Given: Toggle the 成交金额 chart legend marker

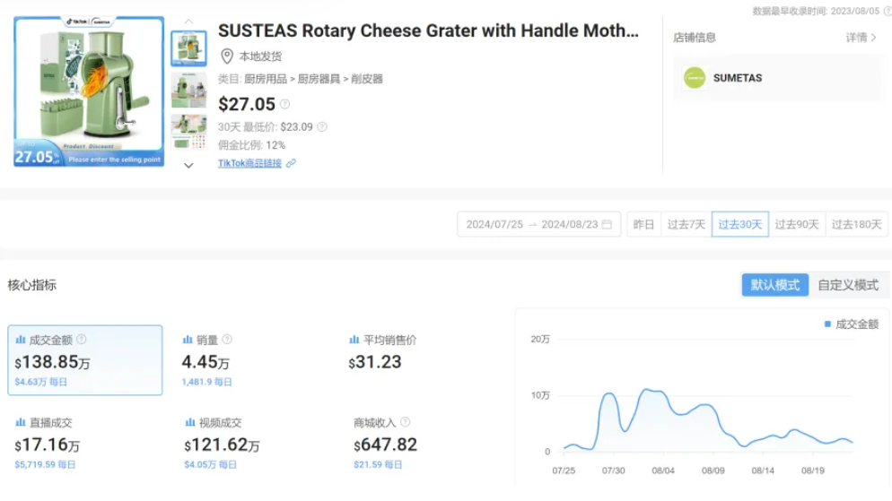Looking at the screenshot, I should 827,324.
